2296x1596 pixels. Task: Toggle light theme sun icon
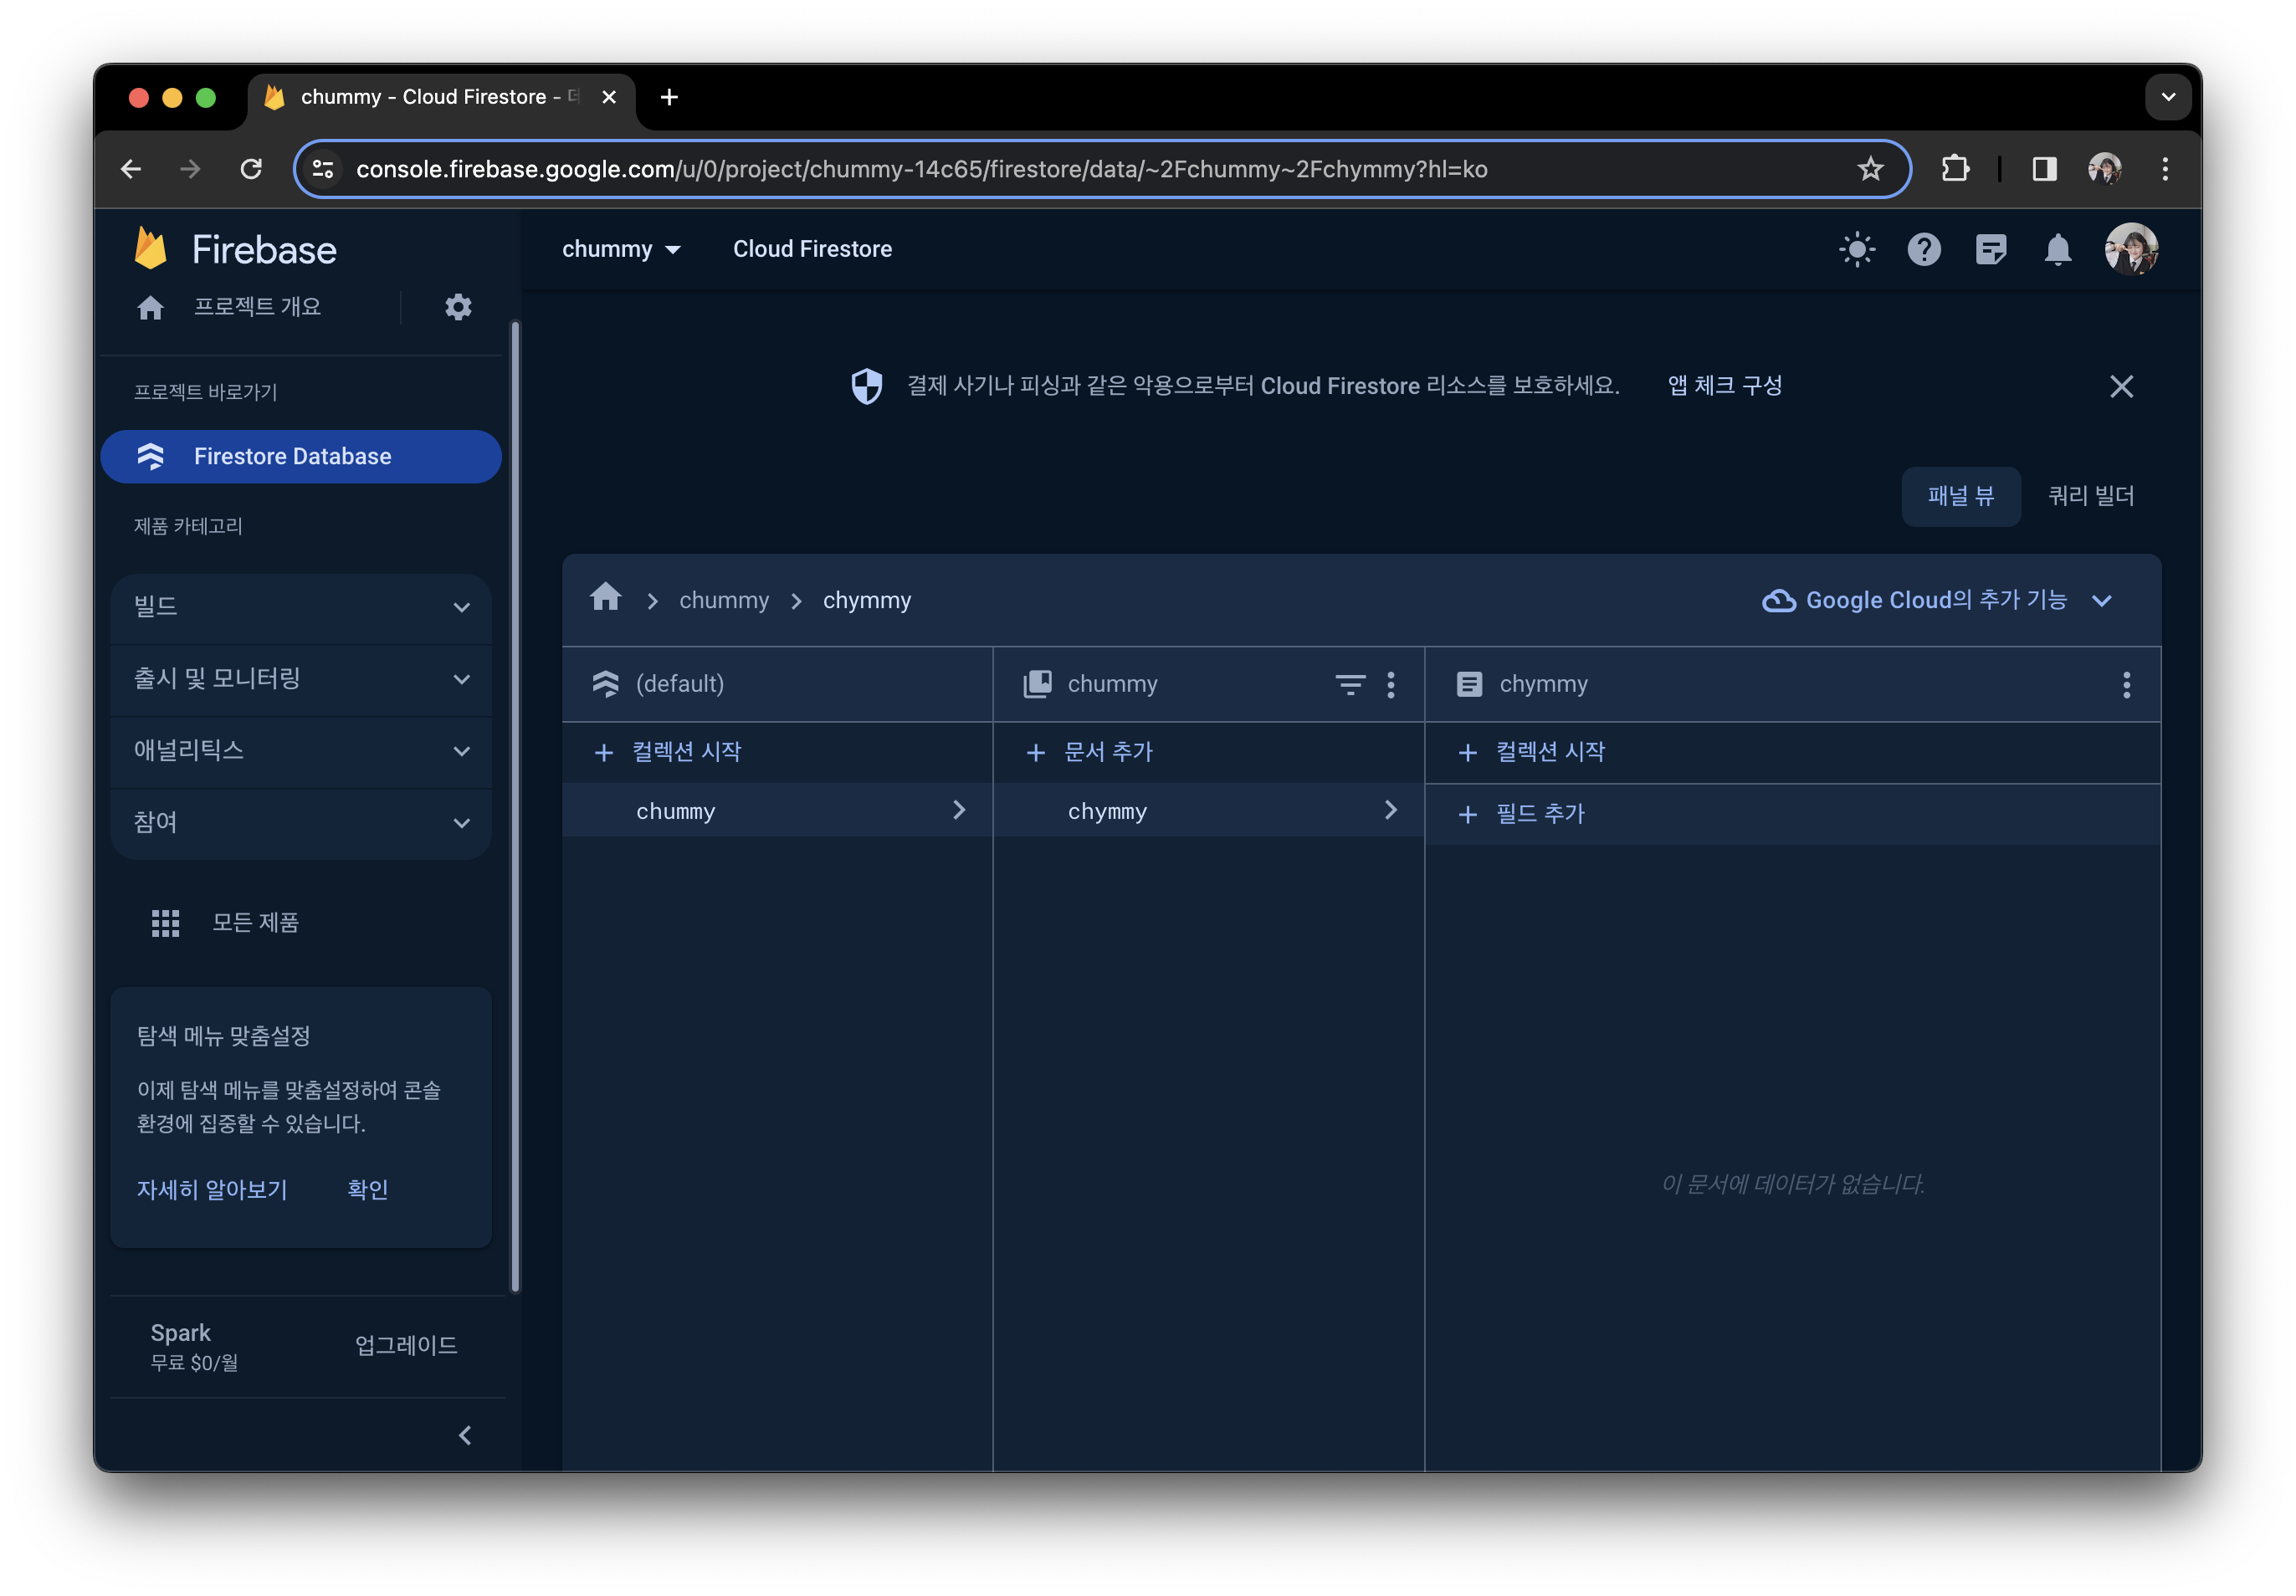pos(1857,249)
